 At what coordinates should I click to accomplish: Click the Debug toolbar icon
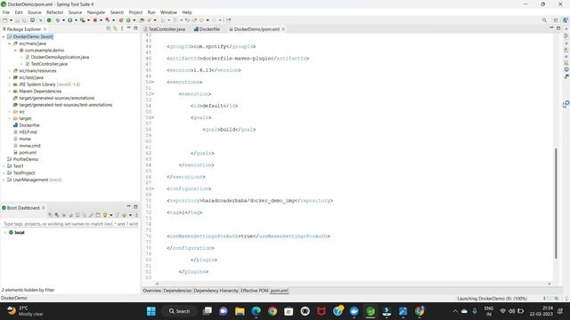pos(57,20)
